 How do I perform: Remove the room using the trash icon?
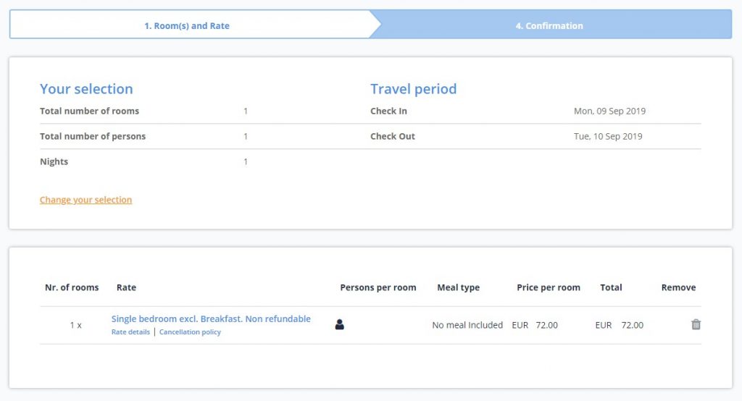696,324
